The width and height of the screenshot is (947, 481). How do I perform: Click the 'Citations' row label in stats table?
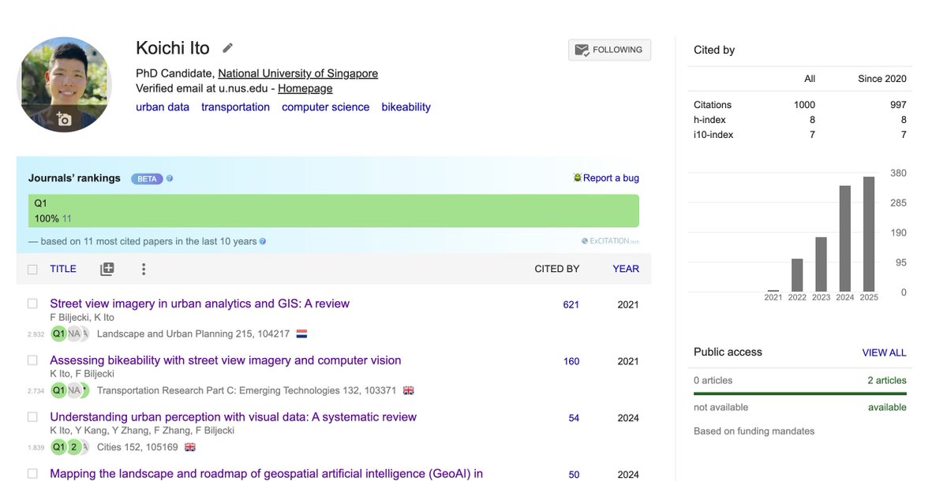[713, 104]
